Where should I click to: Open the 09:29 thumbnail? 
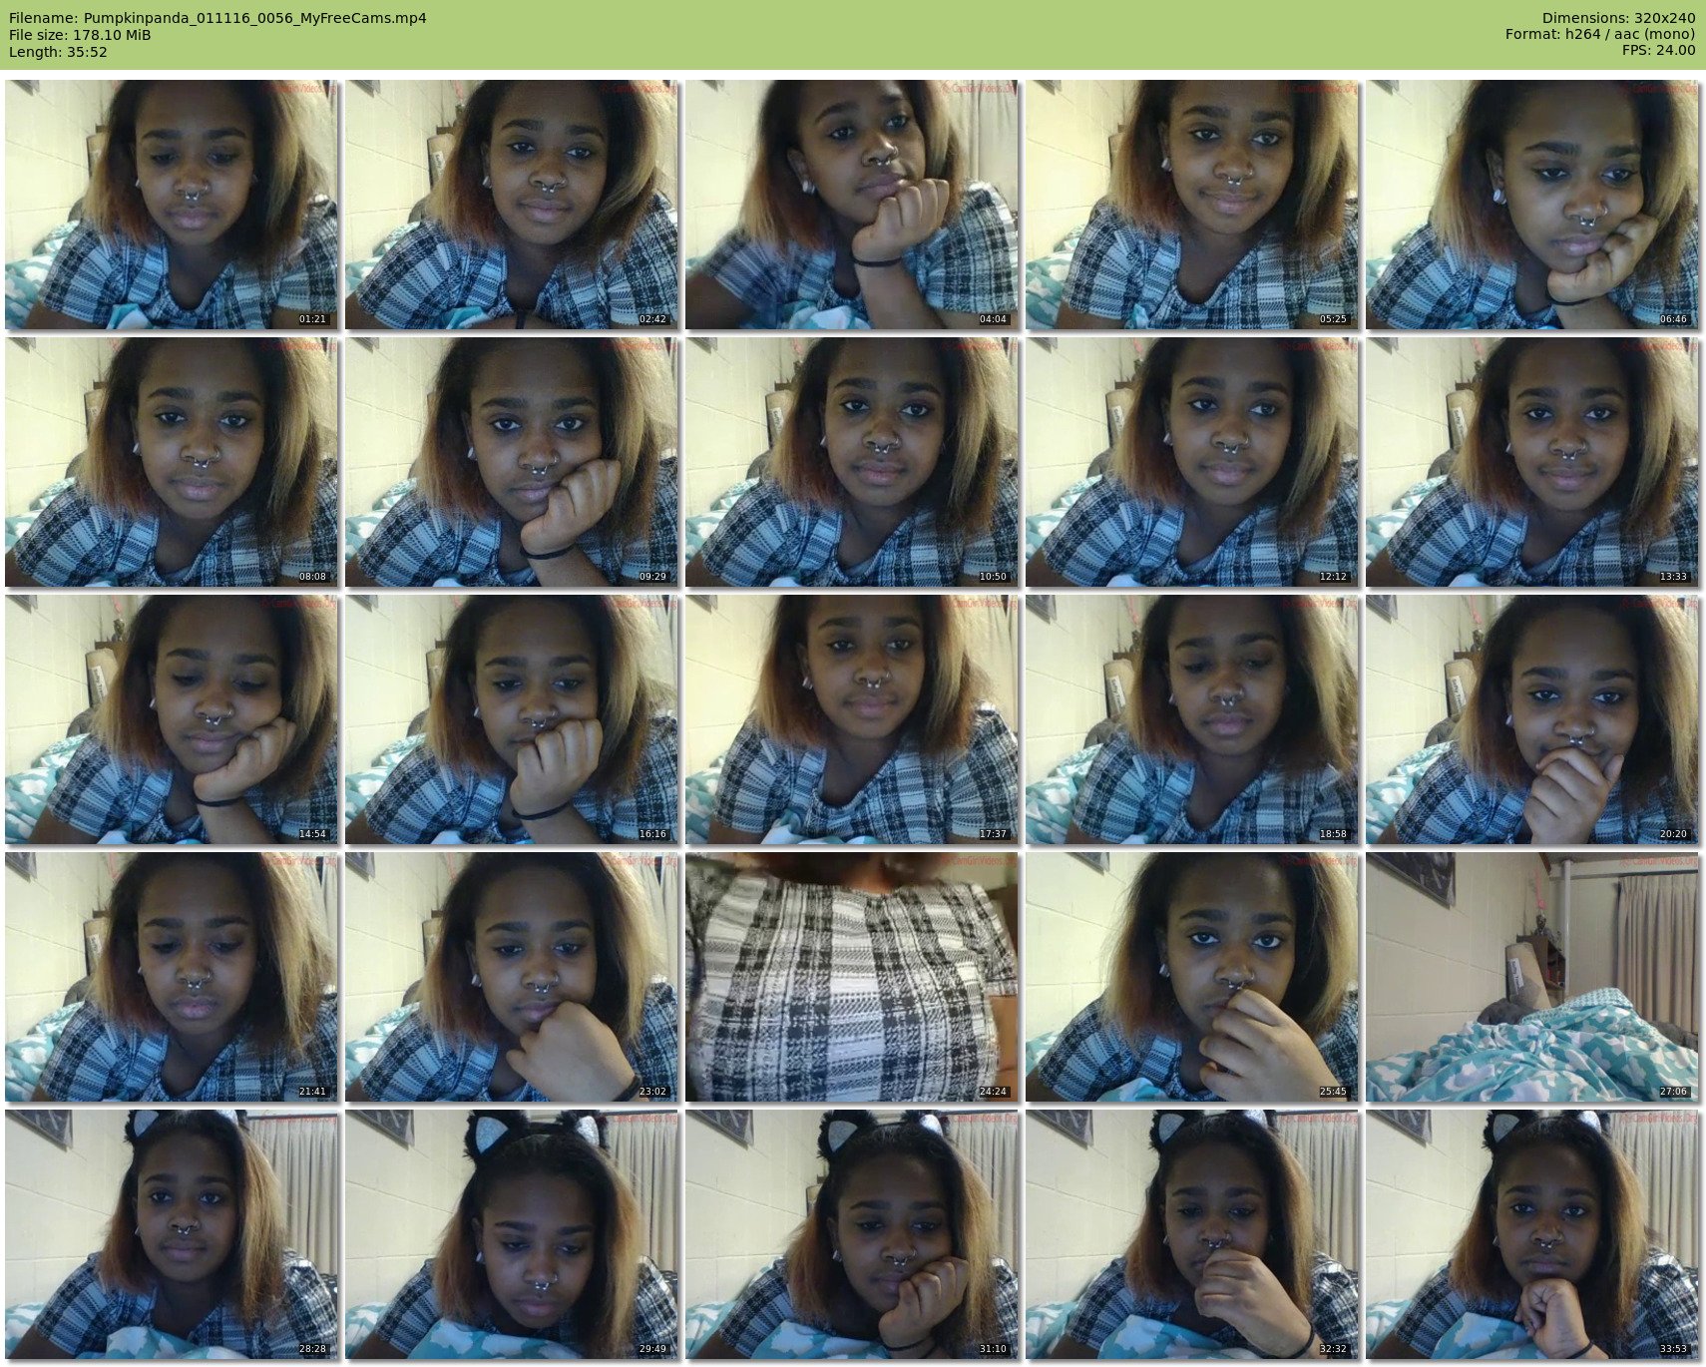pos(512,462)
